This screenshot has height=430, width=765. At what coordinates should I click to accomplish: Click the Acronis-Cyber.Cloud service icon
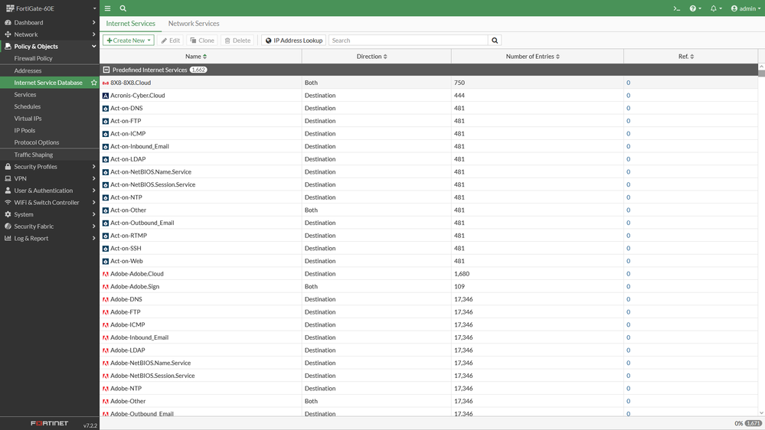click(106, 96)
